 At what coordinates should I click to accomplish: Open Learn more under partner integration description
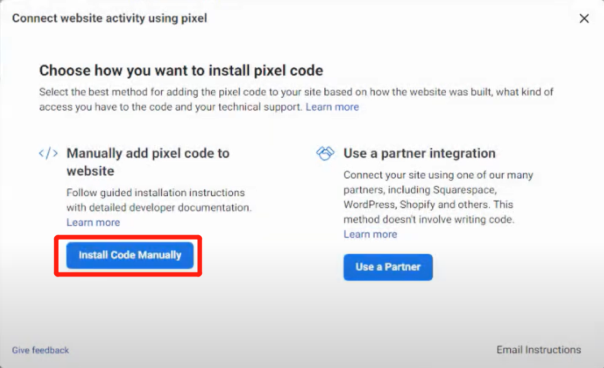click(x=370, y=234)
